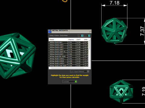Select the Yellow Gold:10KY row

pos(69,45)
